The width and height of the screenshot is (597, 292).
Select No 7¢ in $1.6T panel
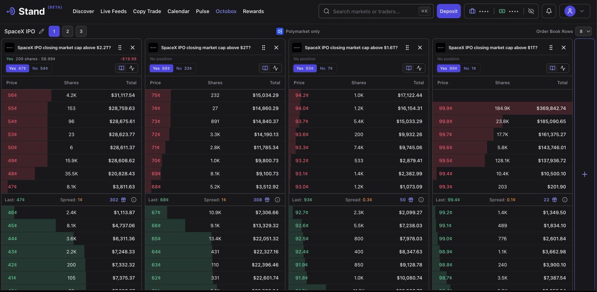(326, 68)
